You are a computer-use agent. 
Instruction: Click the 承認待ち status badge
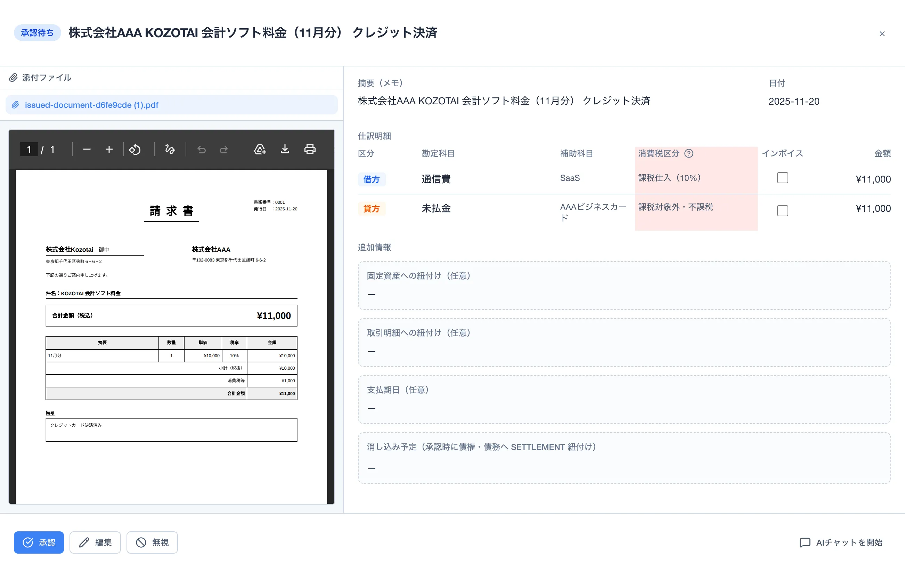click(37, 33)
